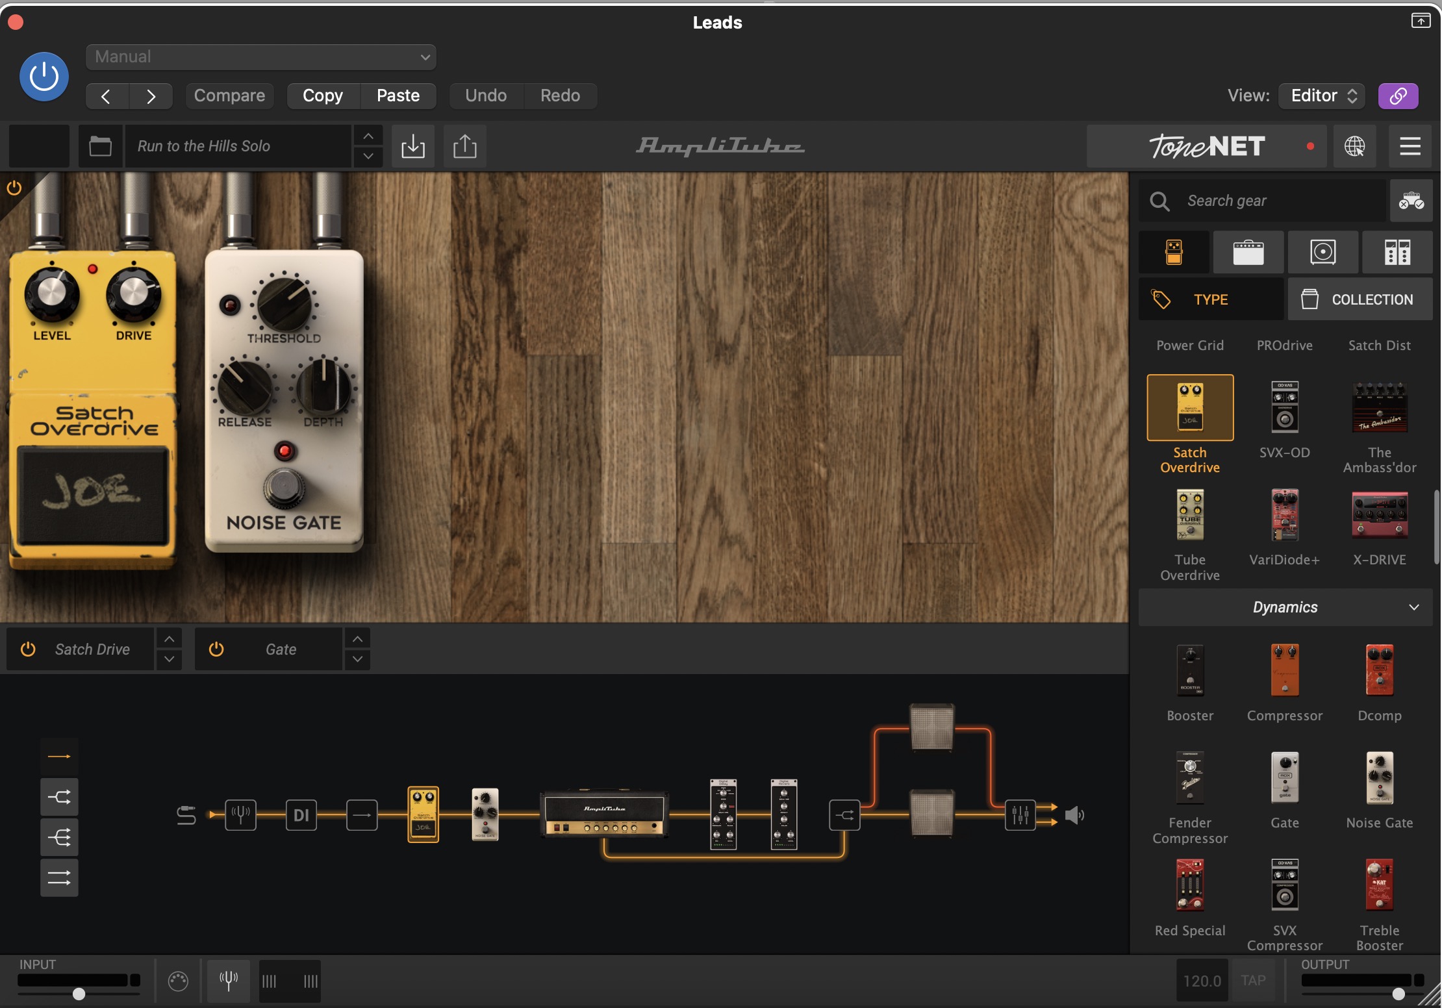The height and width of the screenshot is (1008, 1442).
Task: Click the round dial icon near input meter
Action: coord(178,981)
